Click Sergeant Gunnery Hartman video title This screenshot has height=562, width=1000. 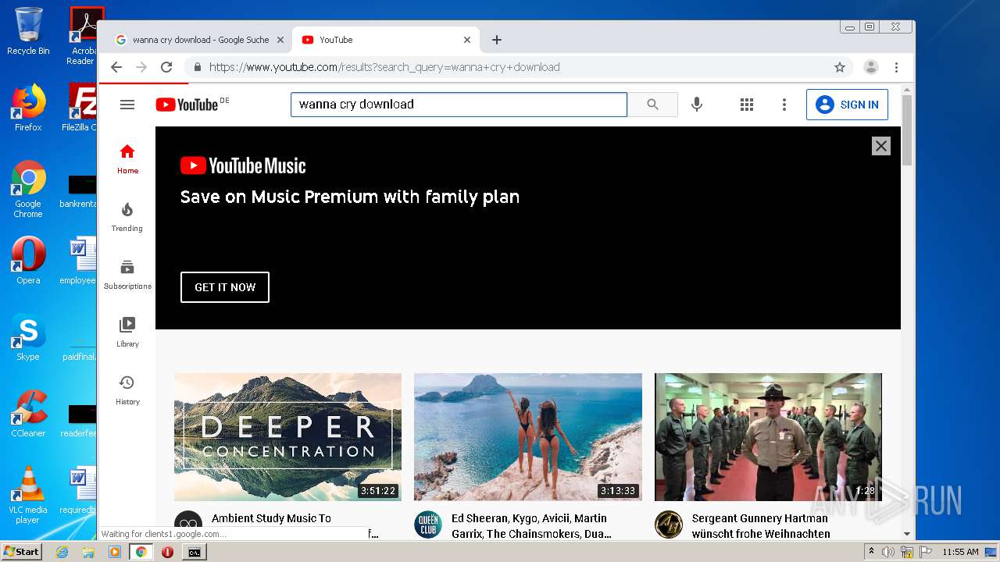click(x=761, y=526)
